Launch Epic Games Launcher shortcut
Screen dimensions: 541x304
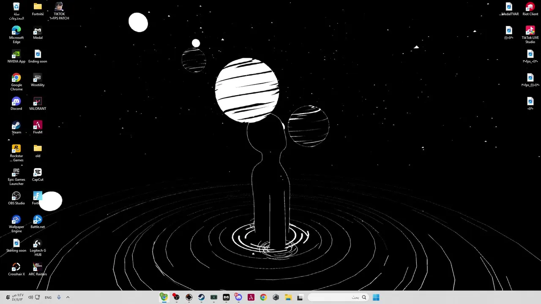[16, 176]
